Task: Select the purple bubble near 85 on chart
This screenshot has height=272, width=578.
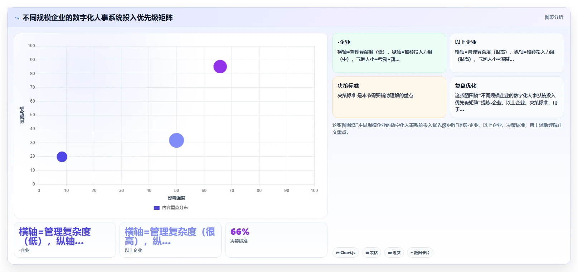Action: pyautogui.click(x=220, y=66)
